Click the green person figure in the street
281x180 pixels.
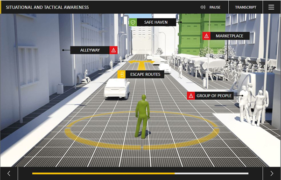coord(142,117)
